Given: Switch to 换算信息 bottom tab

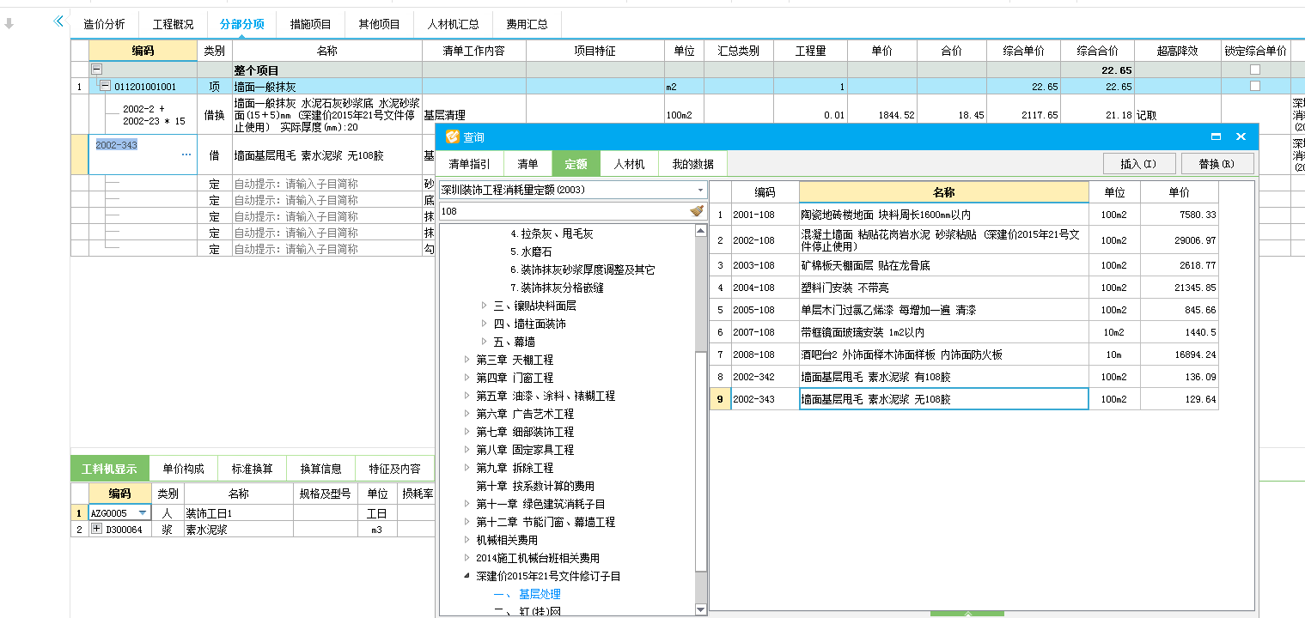Looking at the screenshot, I should click(x=320, y=469).
